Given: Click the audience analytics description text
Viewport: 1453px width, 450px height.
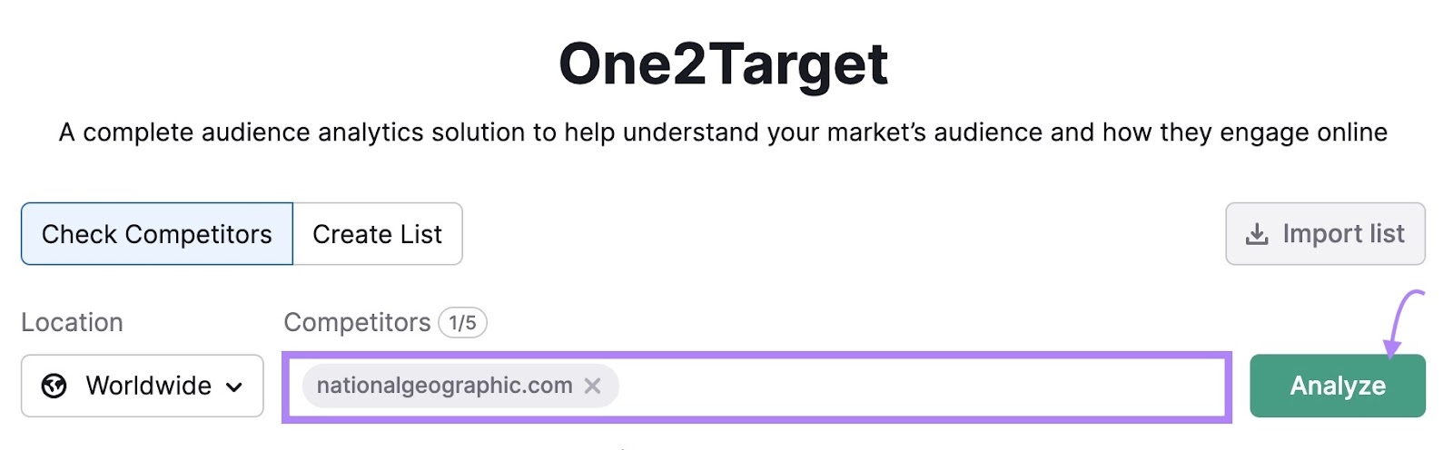Looking at the screenshot, I should coord(723,132).
